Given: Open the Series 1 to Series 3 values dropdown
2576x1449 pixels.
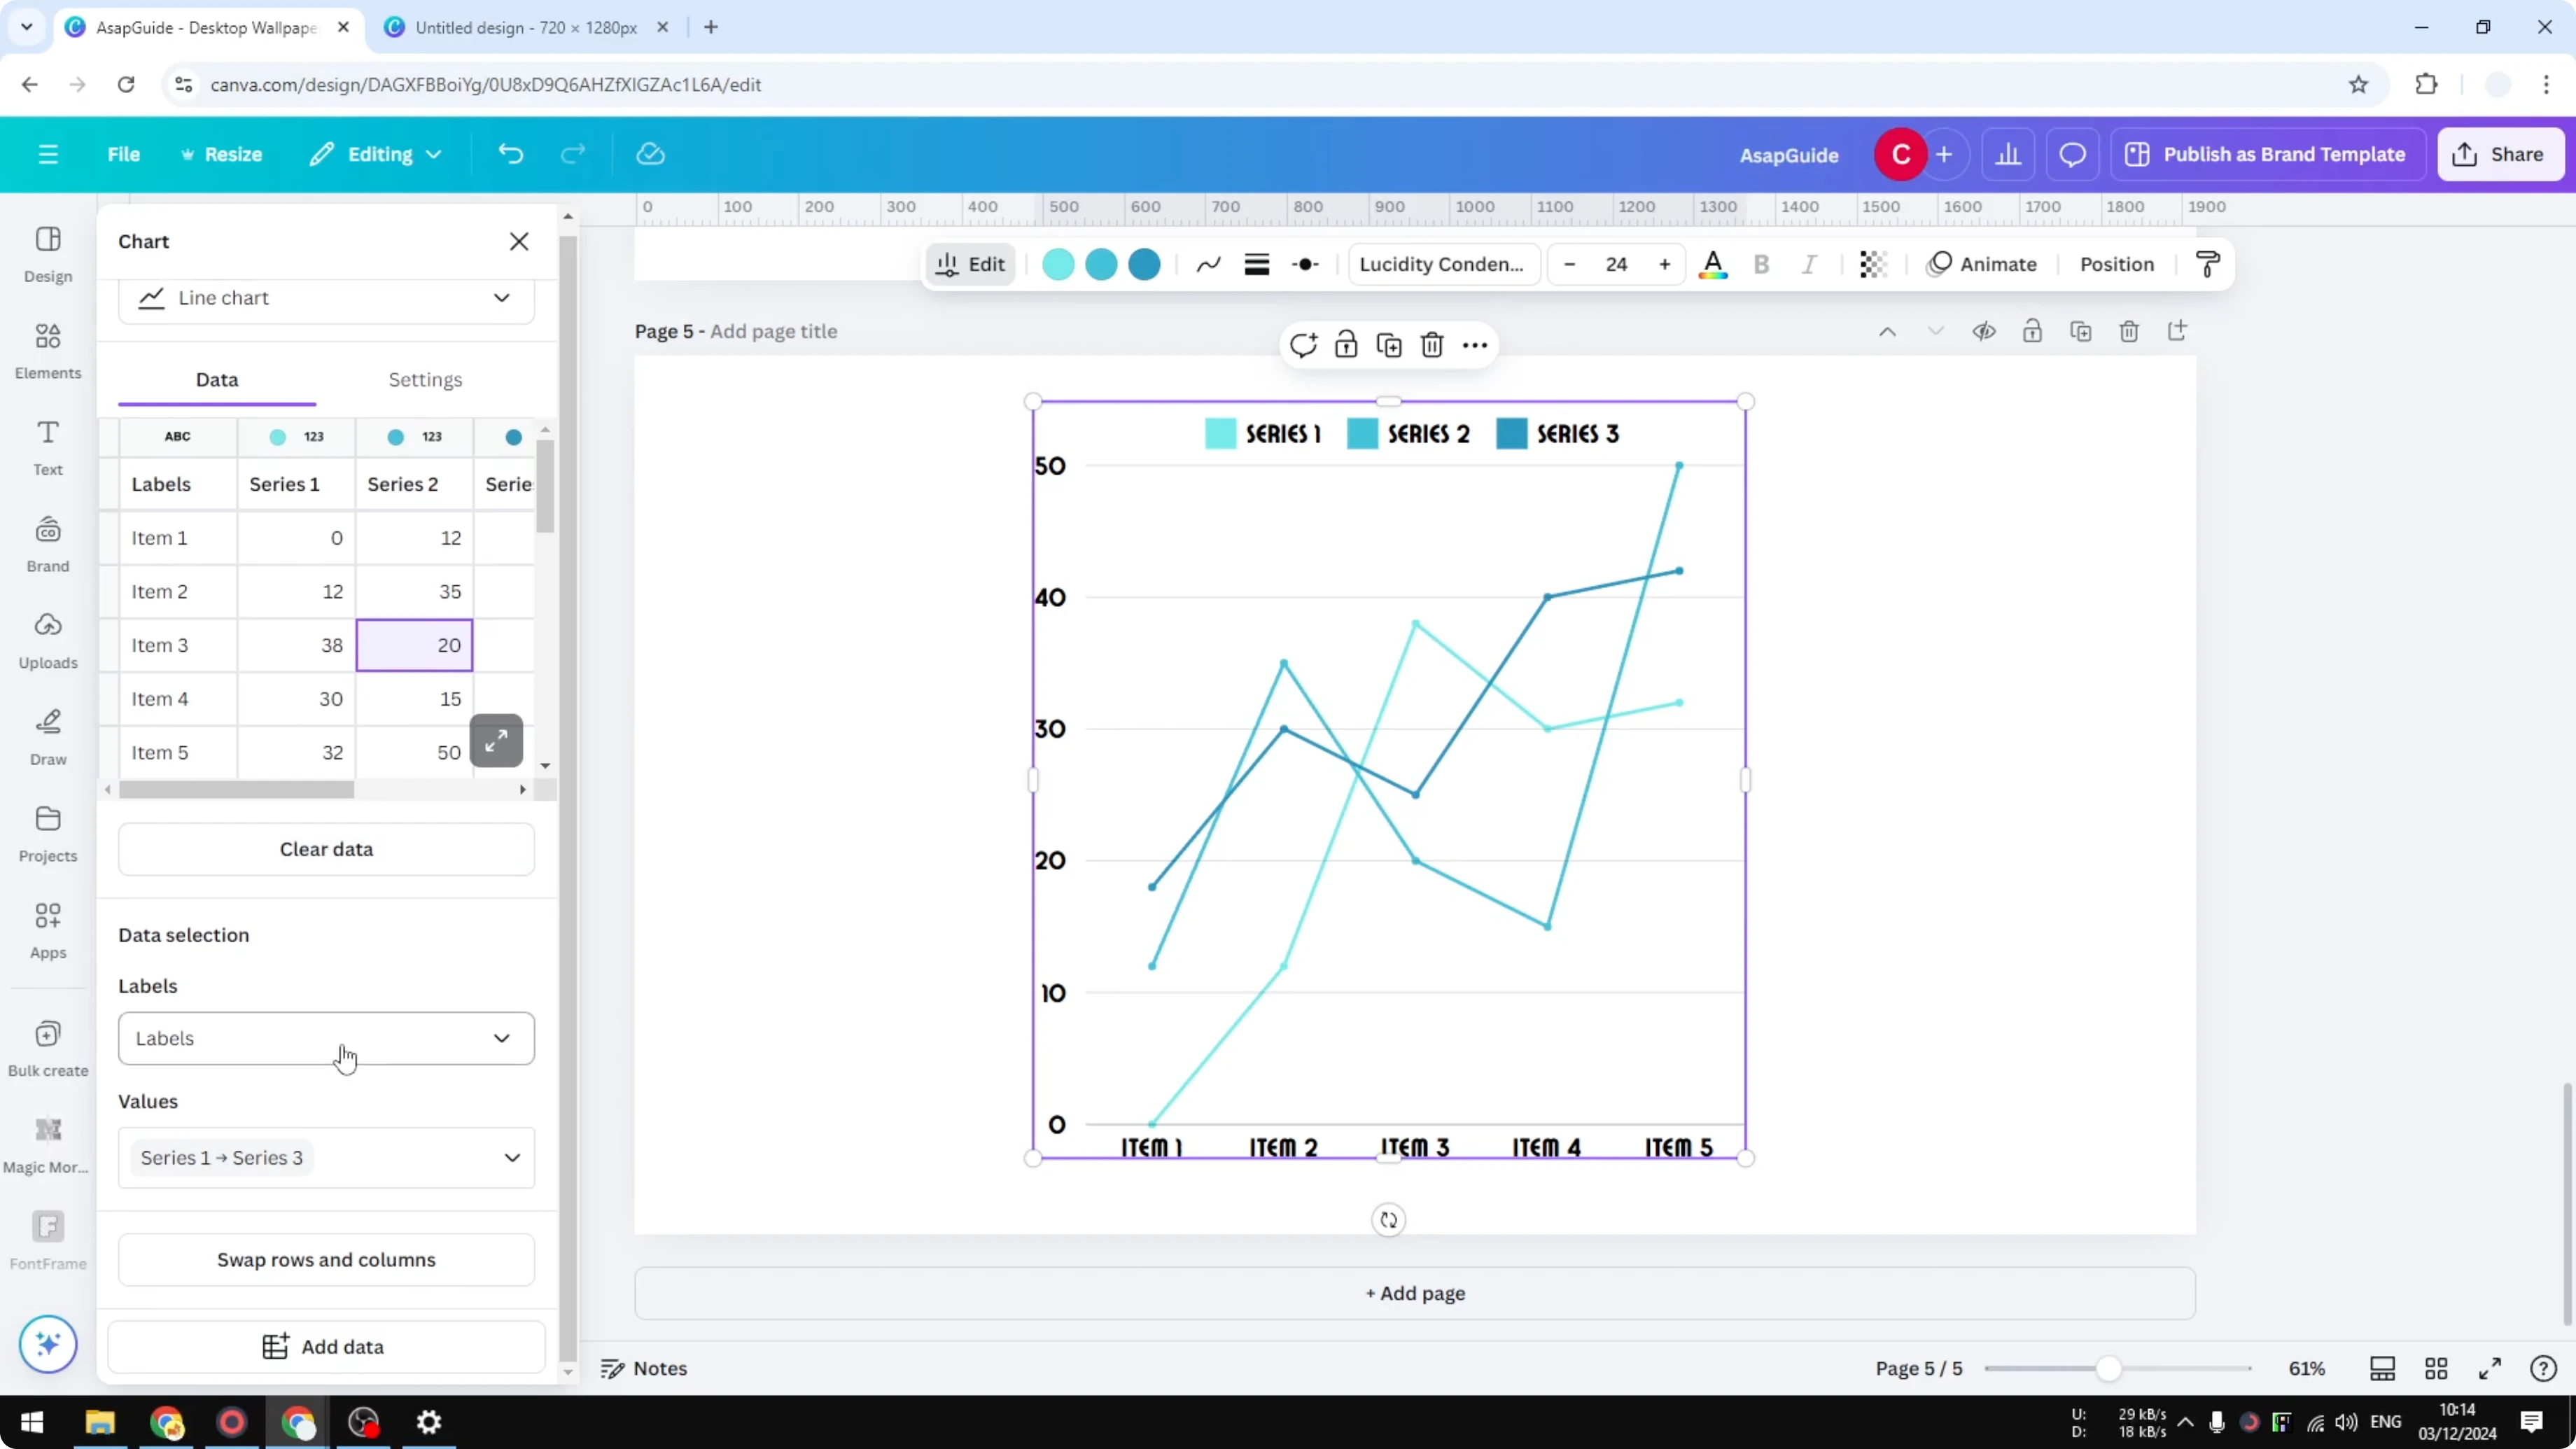Looking at the screenshot, I should point(326,1157).
